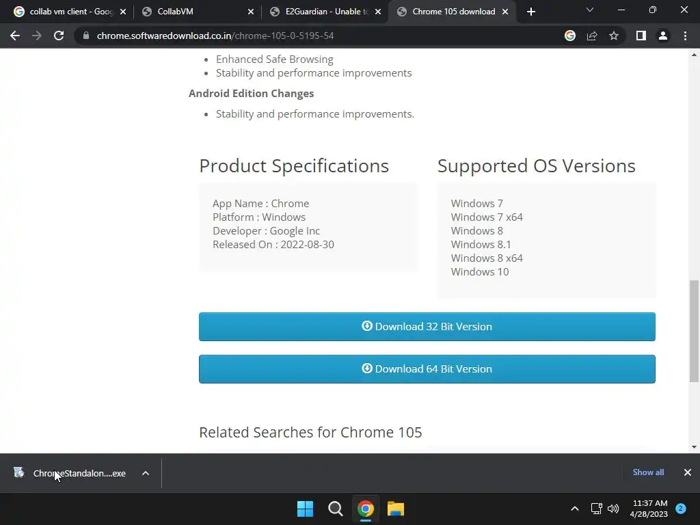The image size is (700, 525).
Task: Go back to previous page
Action: coord(15,36)
